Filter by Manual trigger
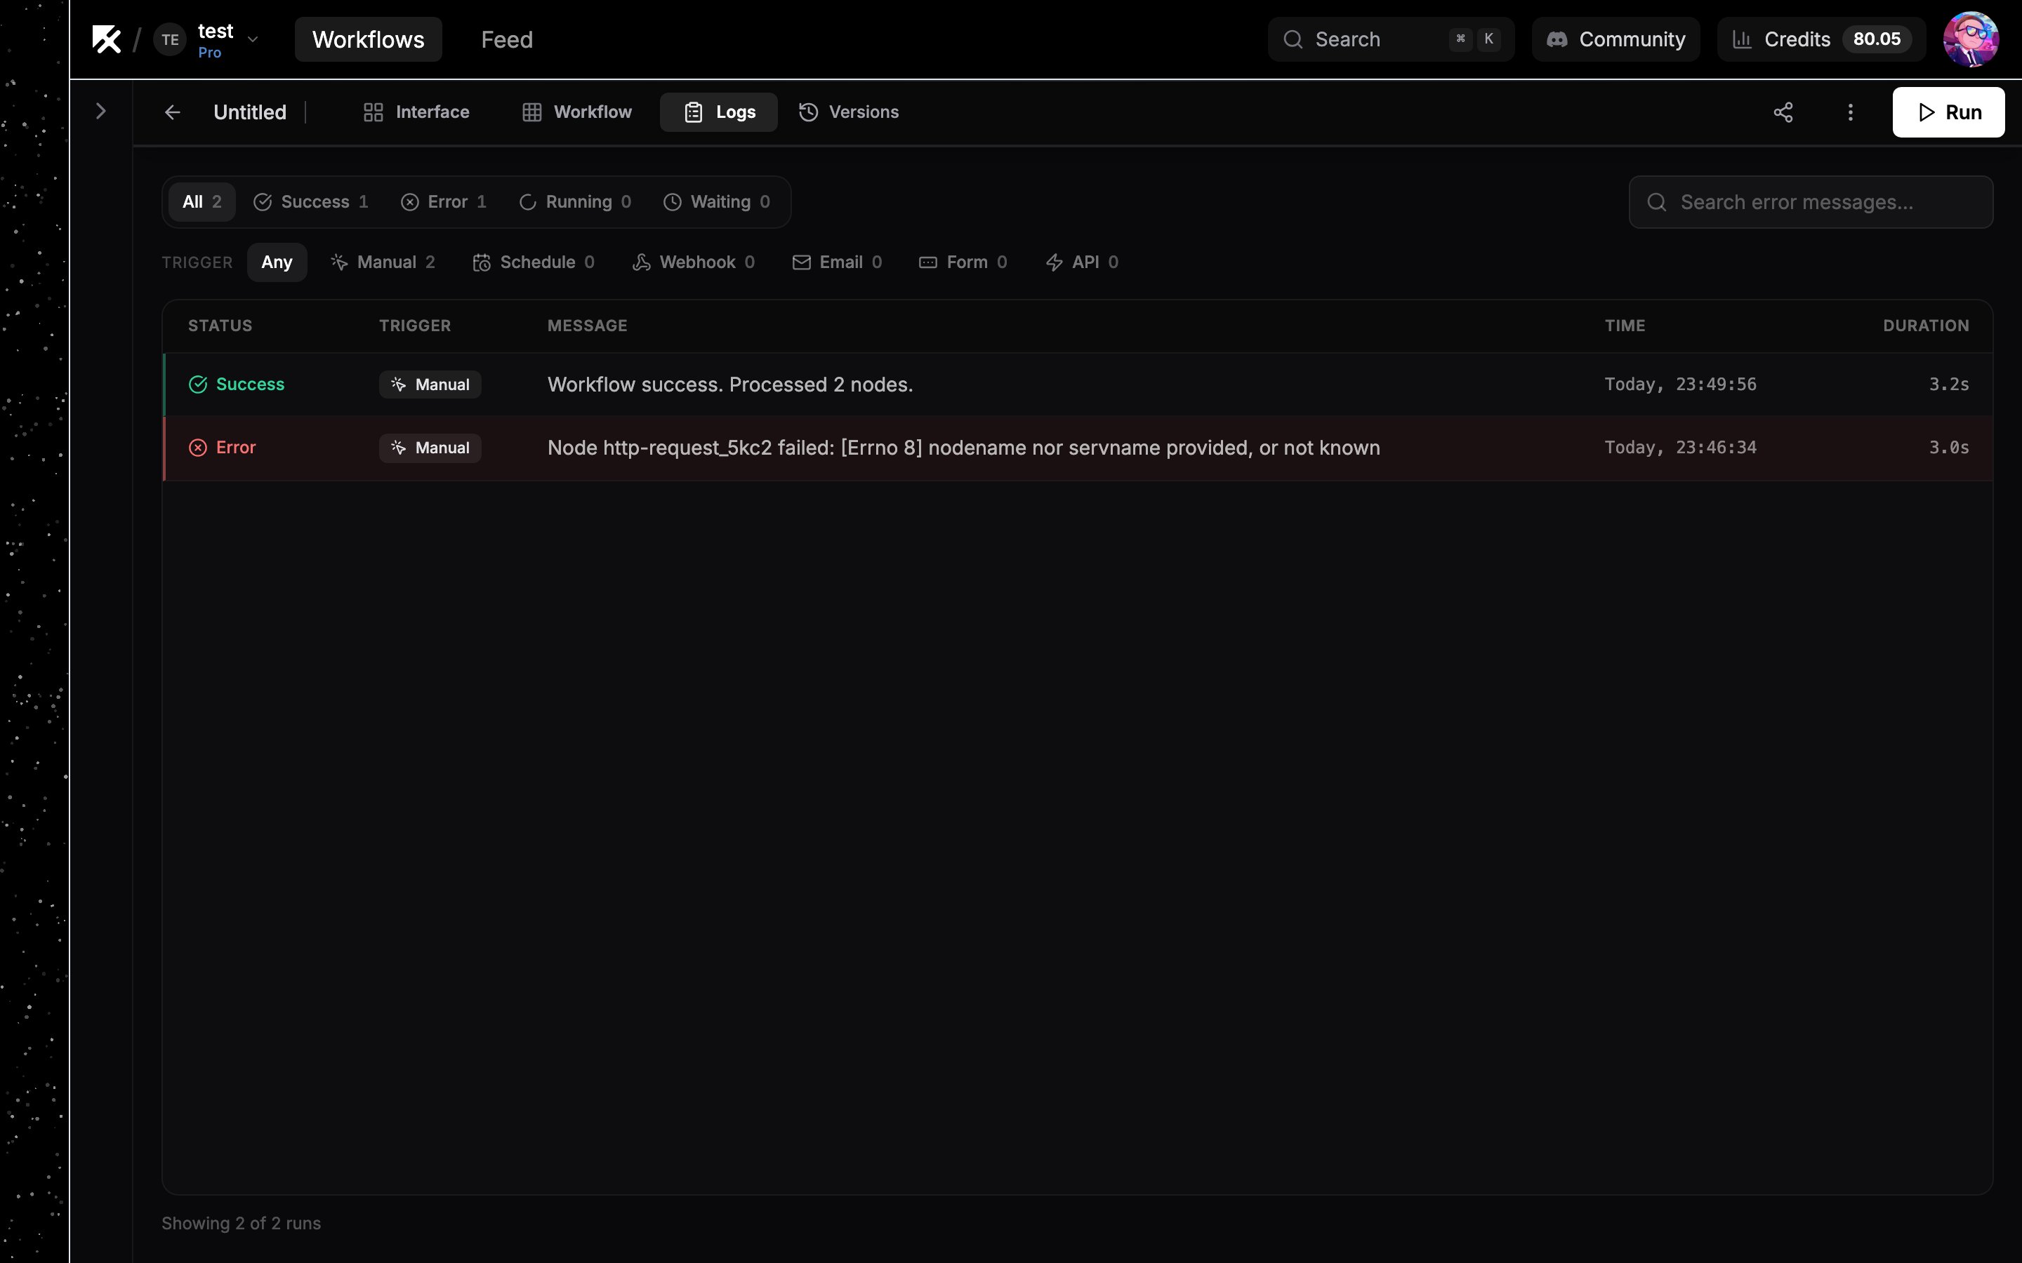This screenshot has width=2022, height=1263. [x=383, y=262]
